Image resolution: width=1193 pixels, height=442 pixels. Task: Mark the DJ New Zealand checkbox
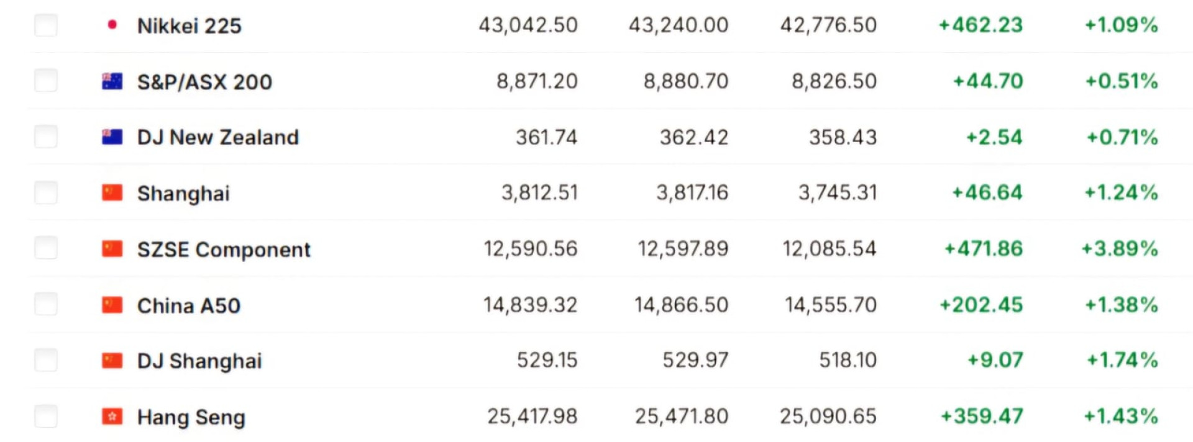click(x=46, y=137)
